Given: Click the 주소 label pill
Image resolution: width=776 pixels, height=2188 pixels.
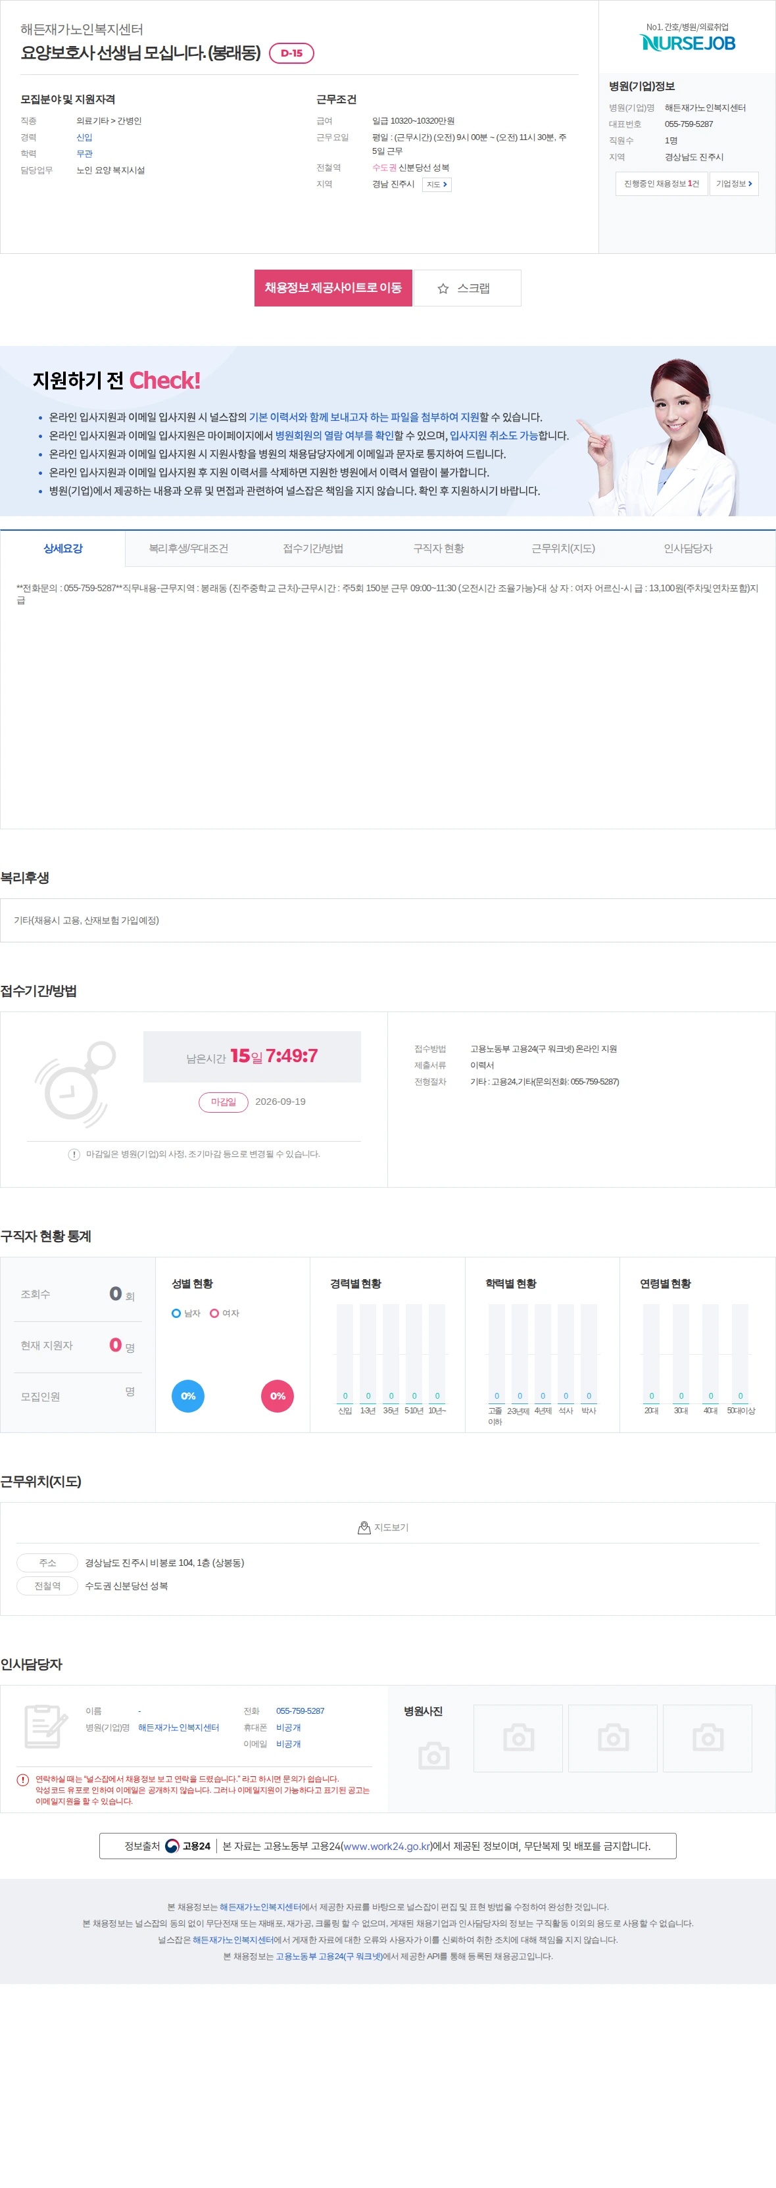Looking at the screenshot, I should [47, 1563].
